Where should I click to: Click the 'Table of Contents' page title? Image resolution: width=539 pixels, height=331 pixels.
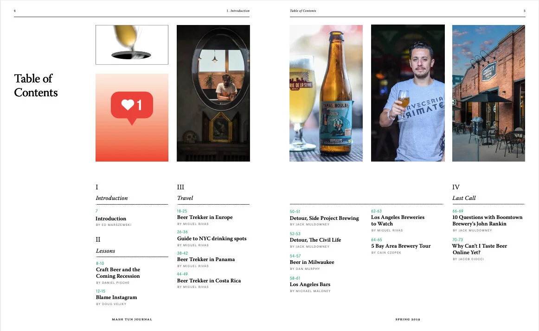[x=36, y=85]
